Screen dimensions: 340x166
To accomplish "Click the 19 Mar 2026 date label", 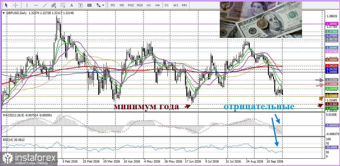I will coord(112,162).
